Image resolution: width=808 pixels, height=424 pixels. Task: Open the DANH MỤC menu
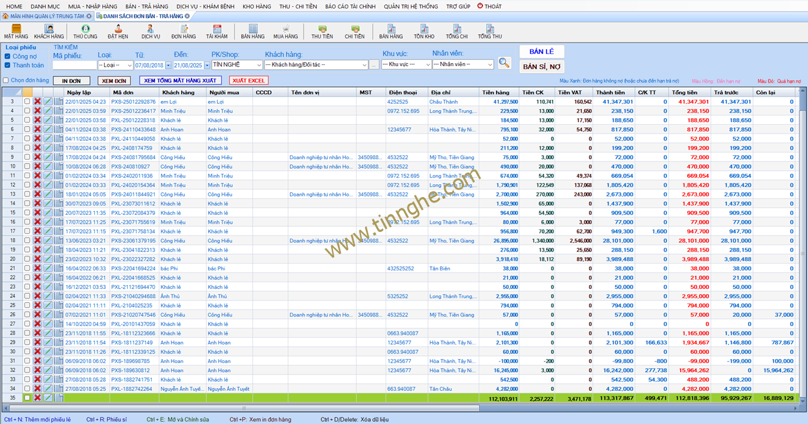click(45, 6)
